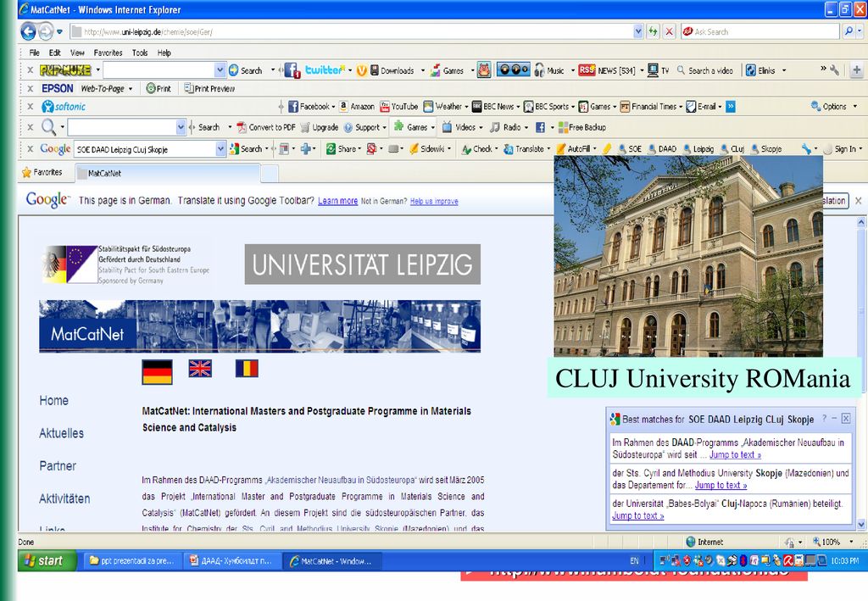Image resolution: width=868 pixels, height=601 pixels.
Task: Open the RSS NEWS [534] feed button
Action: pyautogui.click(x=607, y=70)
